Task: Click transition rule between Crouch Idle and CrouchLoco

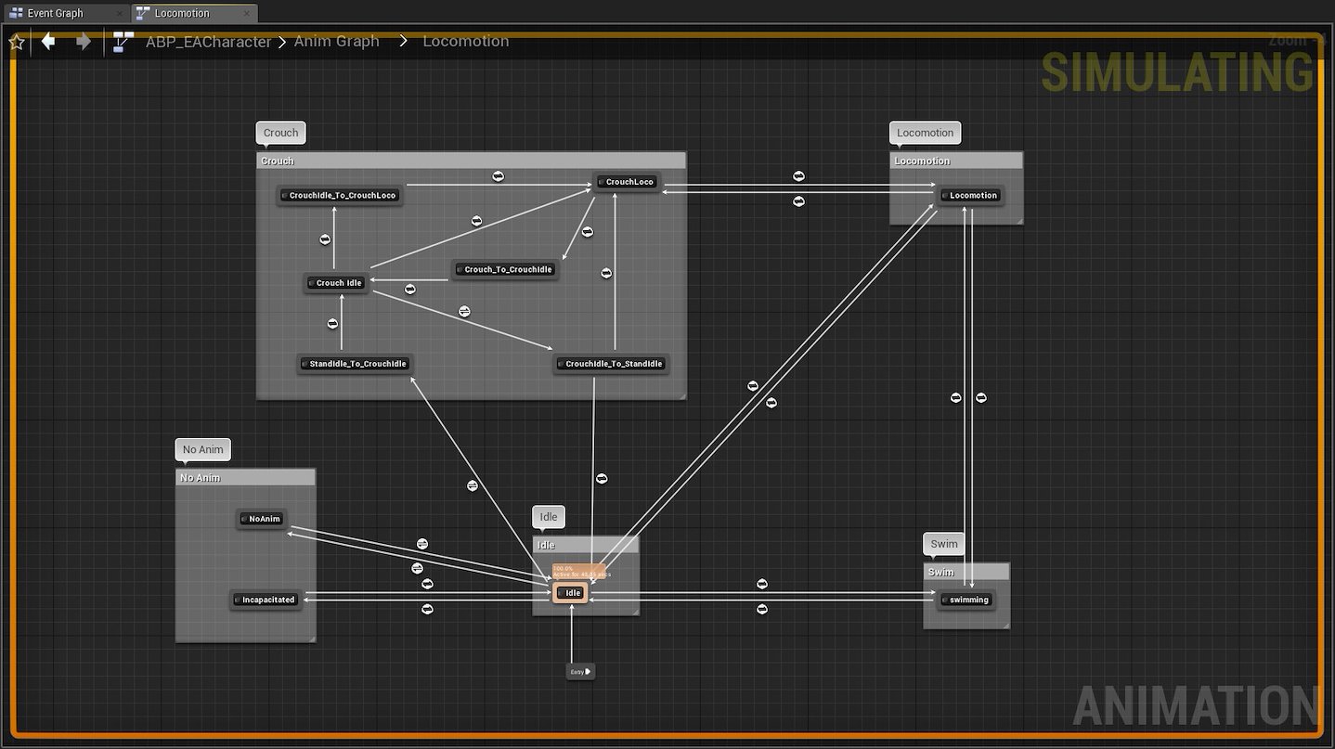Action: click(477, 221)
